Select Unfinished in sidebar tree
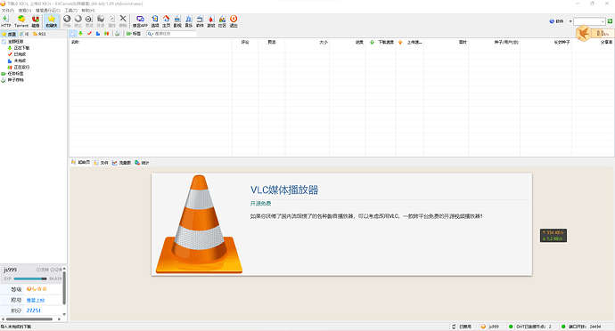The height and width of the screenshot is (331, 615). [20, 61]
